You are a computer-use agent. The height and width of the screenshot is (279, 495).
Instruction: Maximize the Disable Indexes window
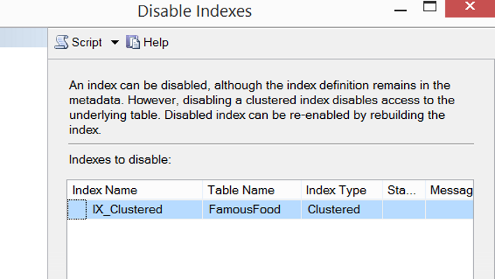coord(430,6)
